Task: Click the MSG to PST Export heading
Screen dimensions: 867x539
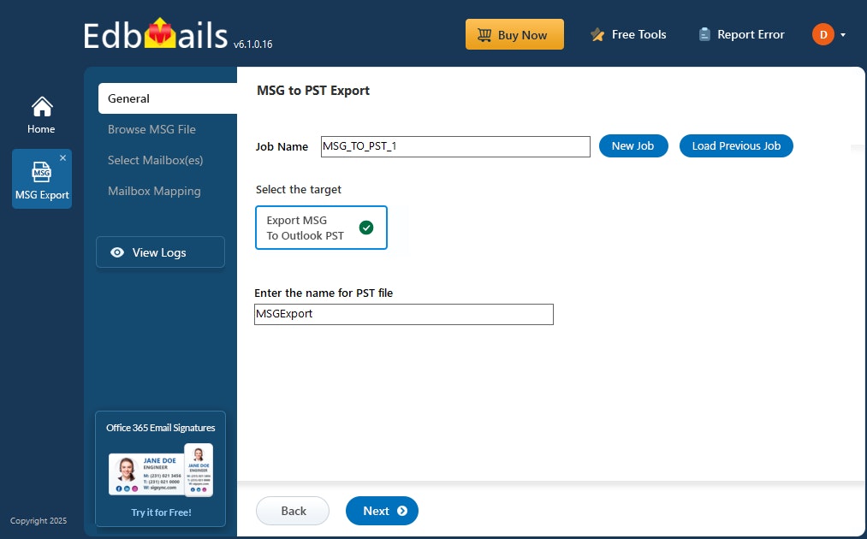Action: tap(313, 91)
